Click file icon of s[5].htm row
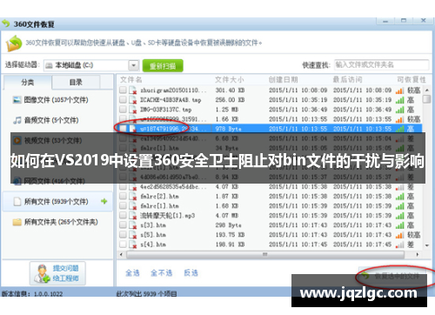Viewport: 435px width, 315px height. pos(133,235)
